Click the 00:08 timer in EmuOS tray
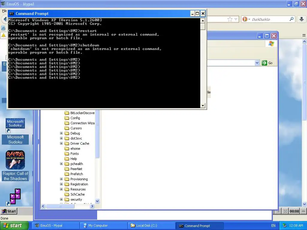307x230 pixels. click(x=294, y=211)
